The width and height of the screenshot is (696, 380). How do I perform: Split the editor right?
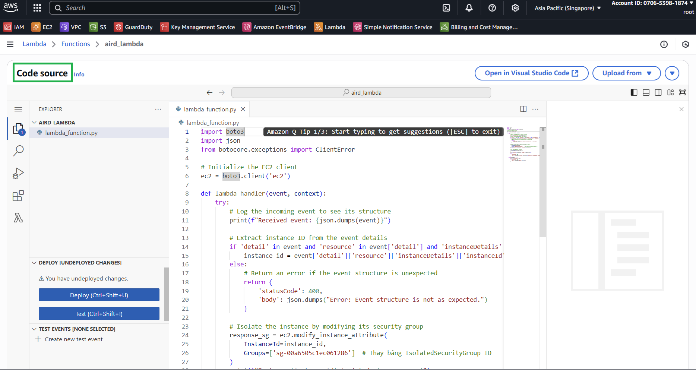tap(523, 109)
